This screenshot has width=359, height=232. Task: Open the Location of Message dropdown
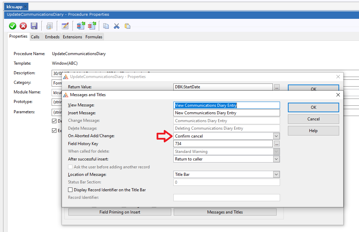click(276, 175)
